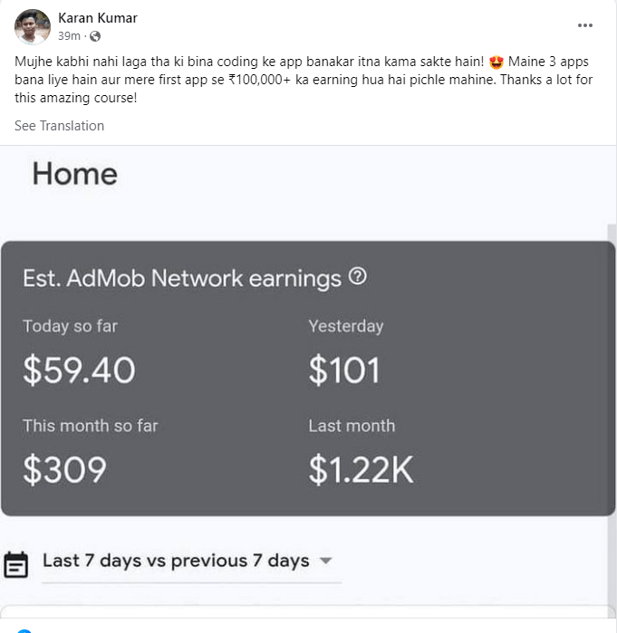Click the calendar icon beside date range
The image size is (617, 633).
[x=15, y=563]
